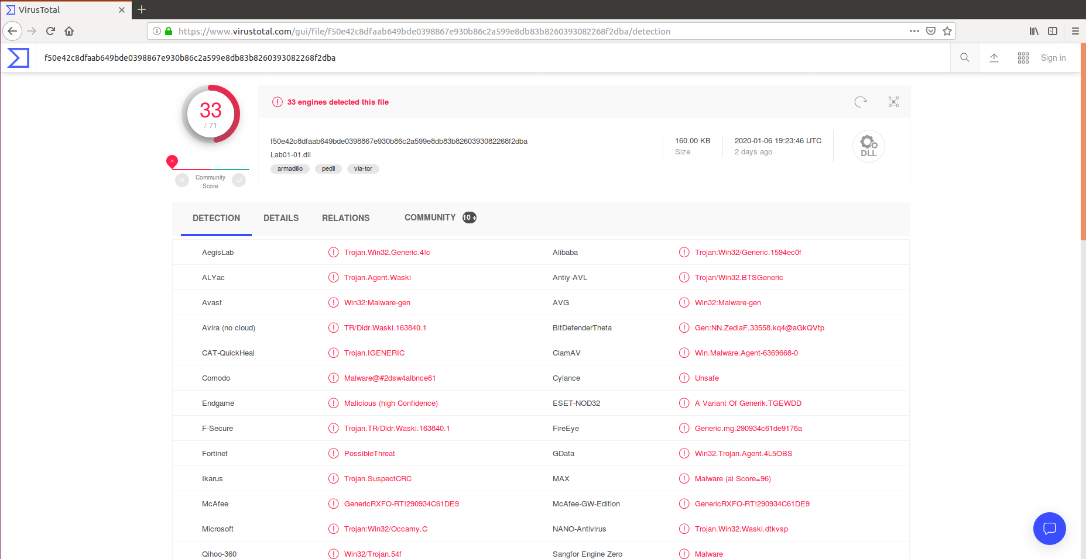Click the upload file icon
The height and width of the screenshot is (559, 1086).
(994, 57)
